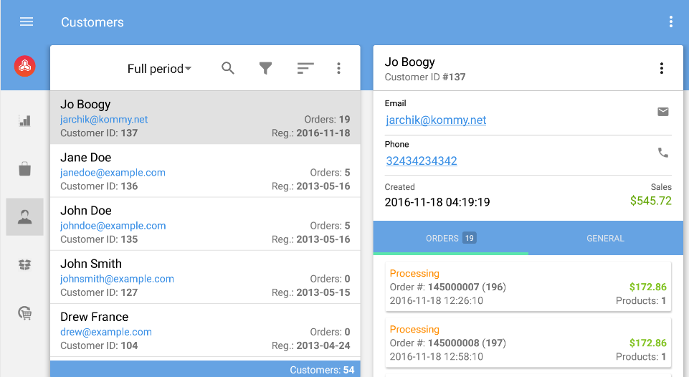The width and height of the screenshot is (689, 377).
Task: Click the phone call icon
Action: pos(663,153)
